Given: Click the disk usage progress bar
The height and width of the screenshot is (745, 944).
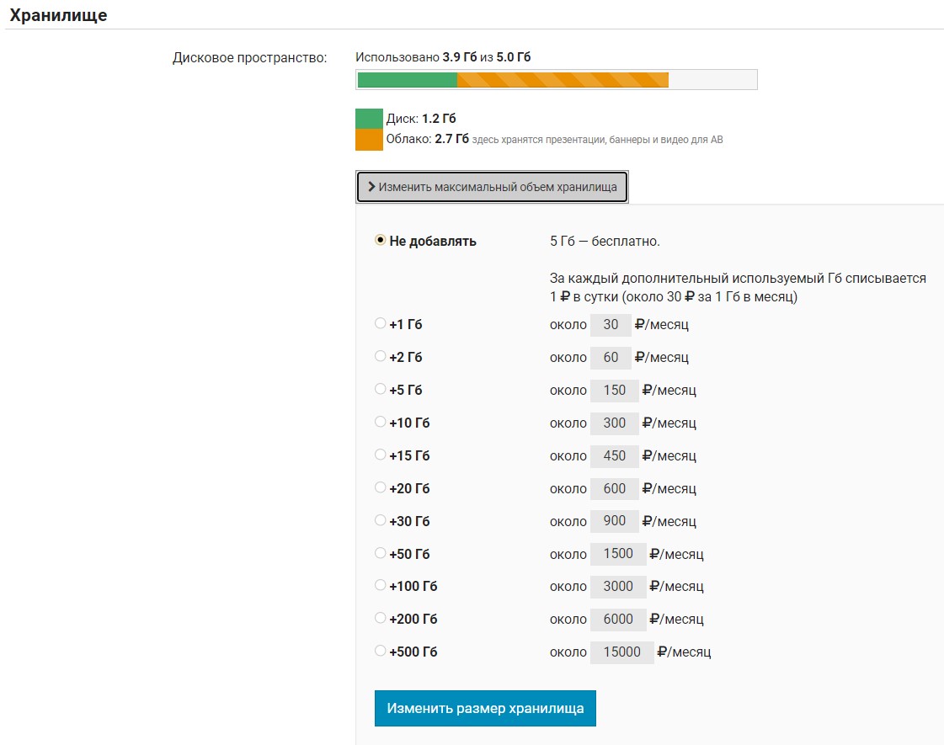Looking at the screenshot, I should tap(556, 80).
